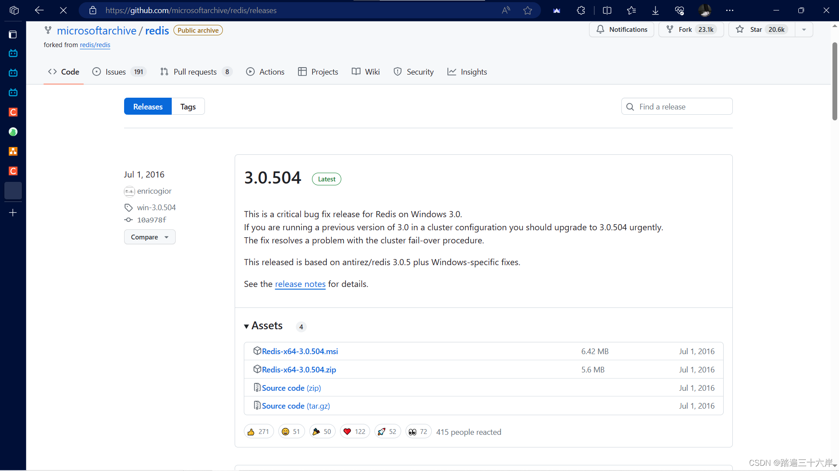The image size is (839, 471).
Task: Click the hooray reaction 50
Action: tap(322, 432)
